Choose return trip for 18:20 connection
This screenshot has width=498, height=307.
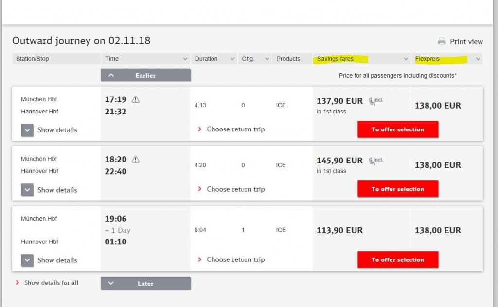click(235, 189)
